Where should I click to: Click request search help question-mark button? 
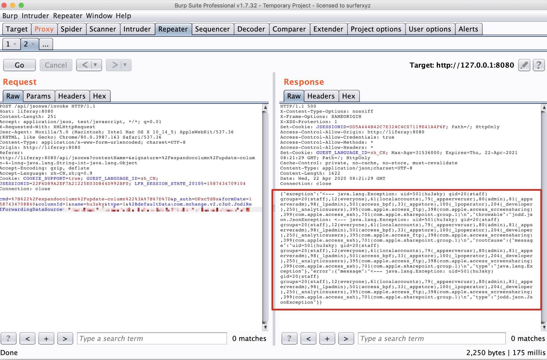[8, 338]
